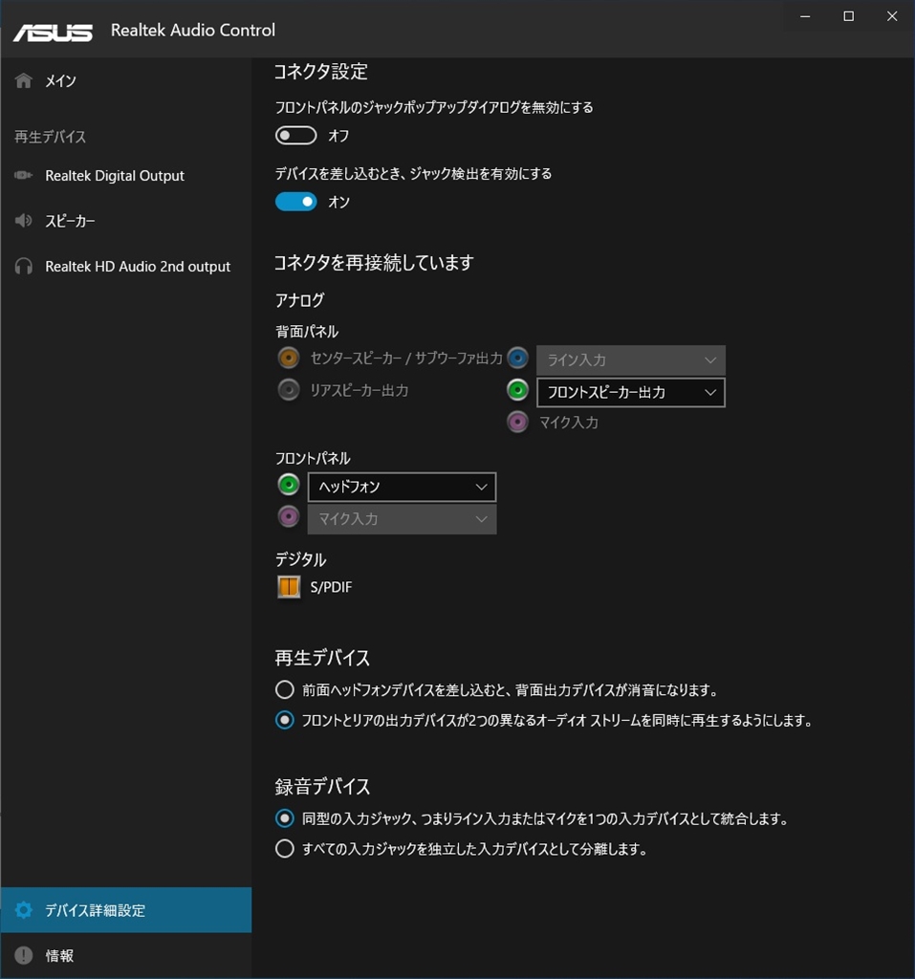Click the orange center/subwoofer jack icon

289,358
